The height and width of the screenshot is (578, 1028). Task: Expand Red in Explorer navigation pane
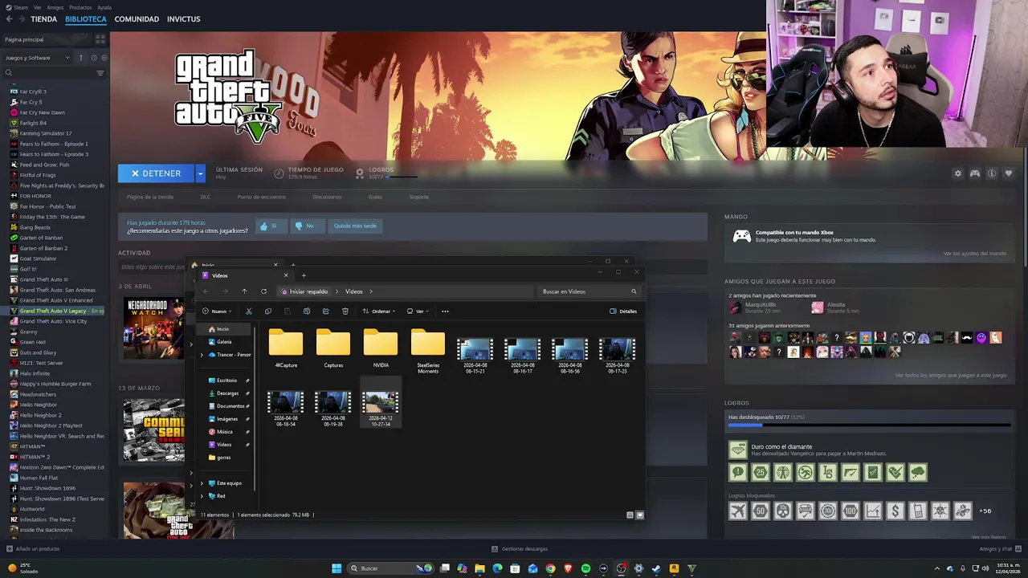pyautogui.click(x=202, y=496)
